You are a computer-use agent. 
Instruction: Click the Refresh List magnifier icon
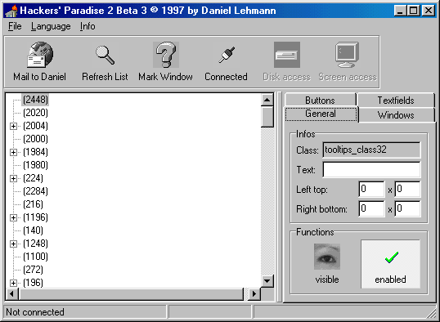tap(105, 55)
